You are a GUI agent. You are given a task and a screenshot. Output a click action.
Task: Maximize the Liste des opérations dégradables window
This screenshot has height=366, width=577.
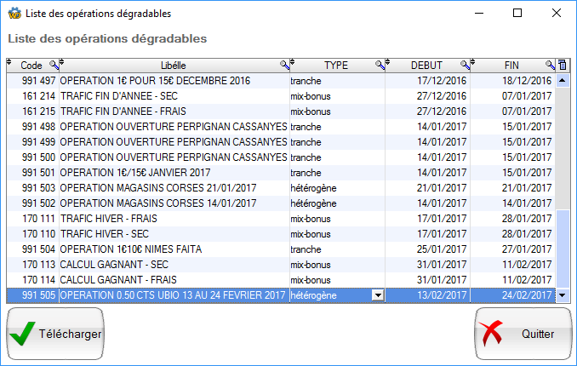click(x=517, y=14)
